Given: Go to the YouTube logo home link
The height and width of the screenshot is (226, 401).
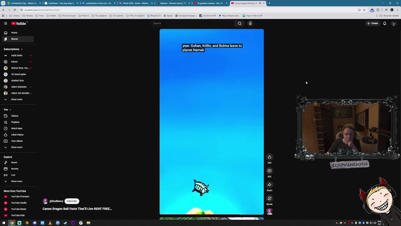Looking at the screenshot, I should pos(19,23).
